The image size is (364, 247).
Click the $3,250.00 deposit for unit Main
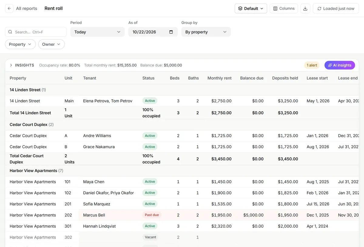[x=288, y=101]
